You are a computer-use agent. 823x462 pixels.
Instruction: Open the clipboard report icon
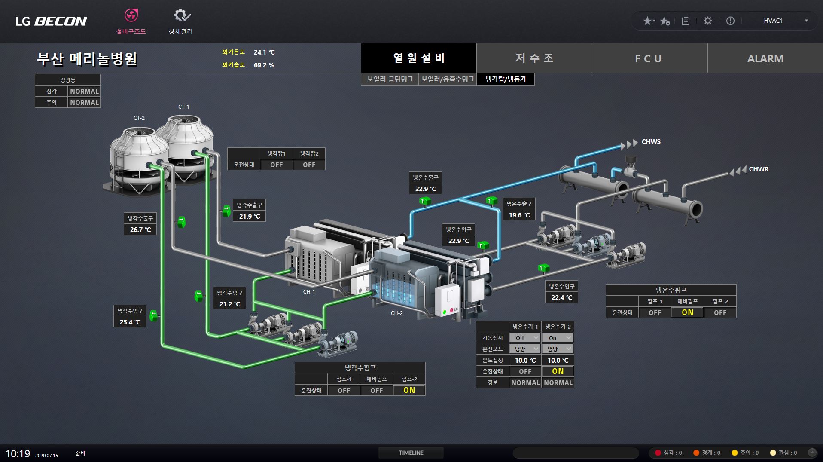[x=686, y=21]
